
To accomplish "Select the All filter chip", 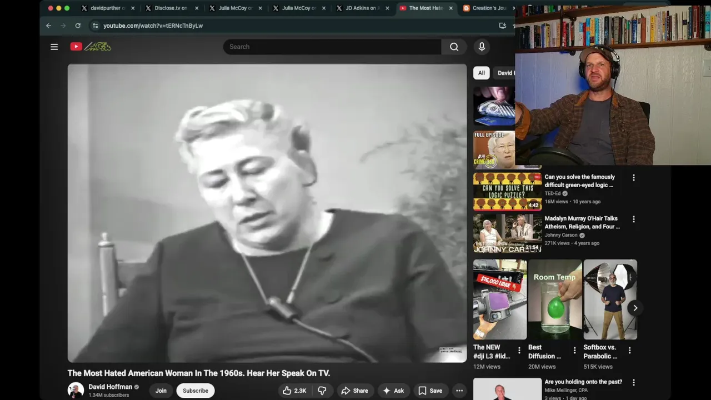I will coord(482,73).
